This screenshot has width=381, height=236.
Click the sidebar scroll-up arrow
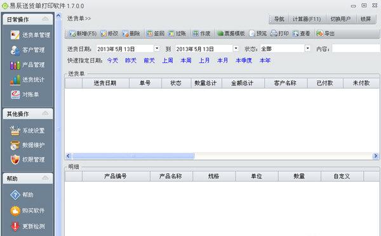click(58, 16)
